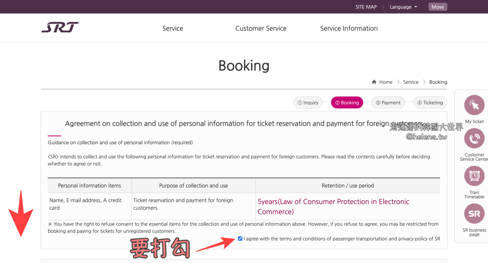This screenshot has width=488, height=263.
Task: Open the Service menu
Action: [173, 29]
